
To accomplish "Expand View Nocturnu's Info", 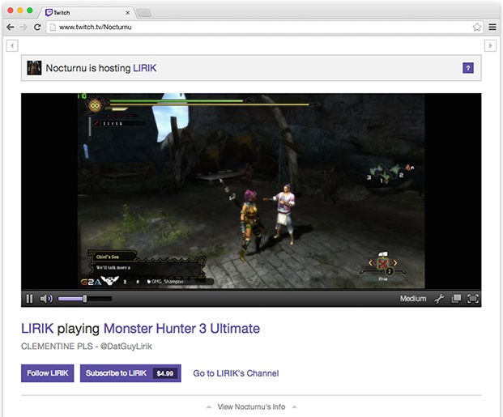I will (x=251, y=406).
